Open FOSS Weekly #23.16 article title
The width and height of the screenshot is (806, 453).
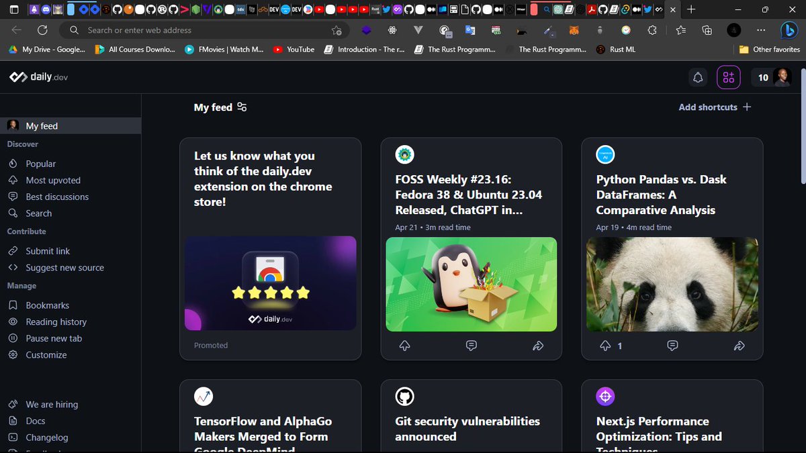coord(469,195)
